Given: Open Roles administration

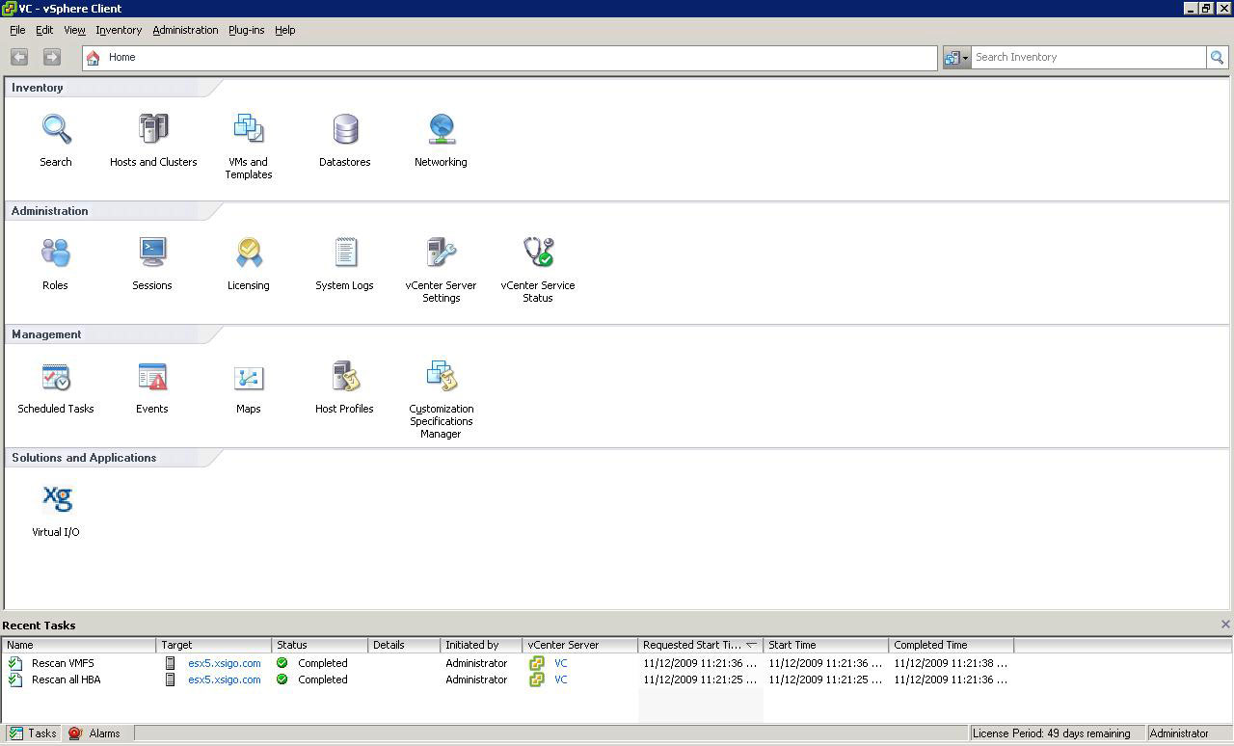Looking at the screenshot, I should click(55, 264).
